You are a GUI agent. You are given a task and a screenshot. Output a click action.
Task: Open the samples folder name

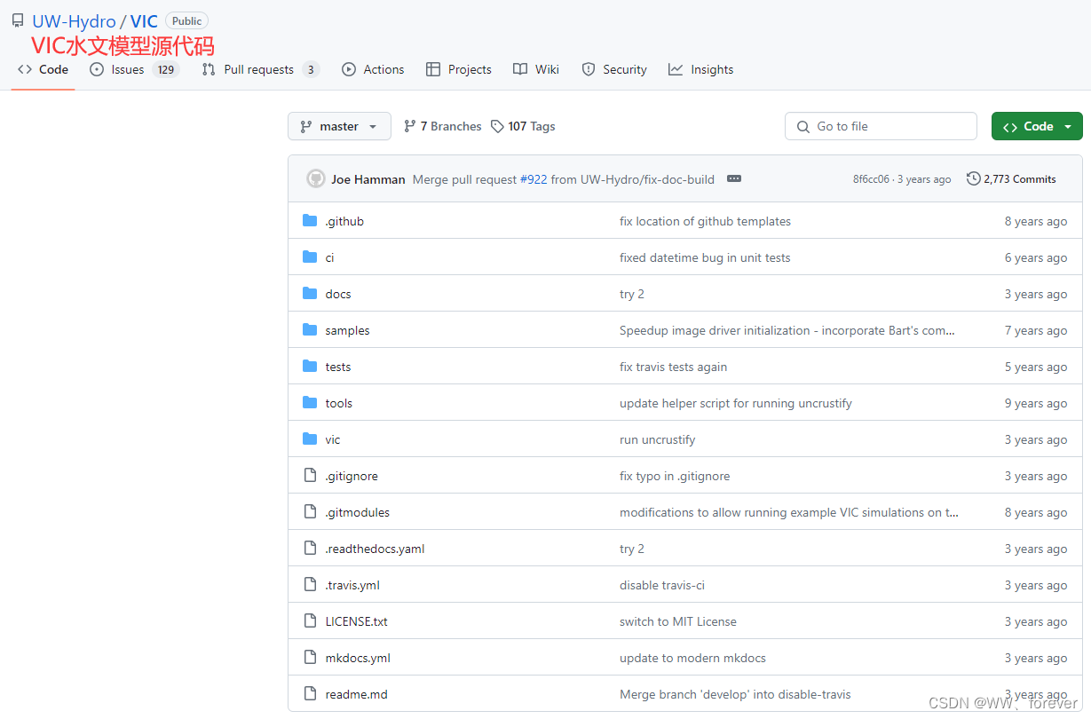tap(347, 330)
